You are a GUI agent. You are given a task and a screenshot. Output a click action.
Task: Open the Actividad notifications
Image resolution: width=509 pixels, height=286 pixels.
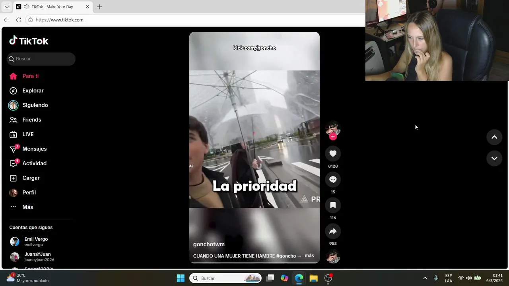pyautogui.click(x=28, y=163)
